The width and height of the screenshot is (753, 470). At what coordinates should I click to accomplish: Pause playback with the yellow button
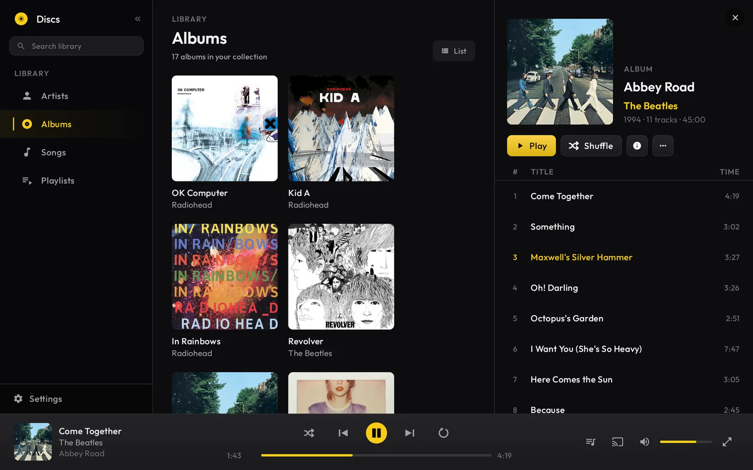(x=376, y=433)
